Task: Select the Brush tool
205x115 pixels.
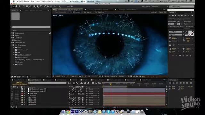Action: pos(45,6)
